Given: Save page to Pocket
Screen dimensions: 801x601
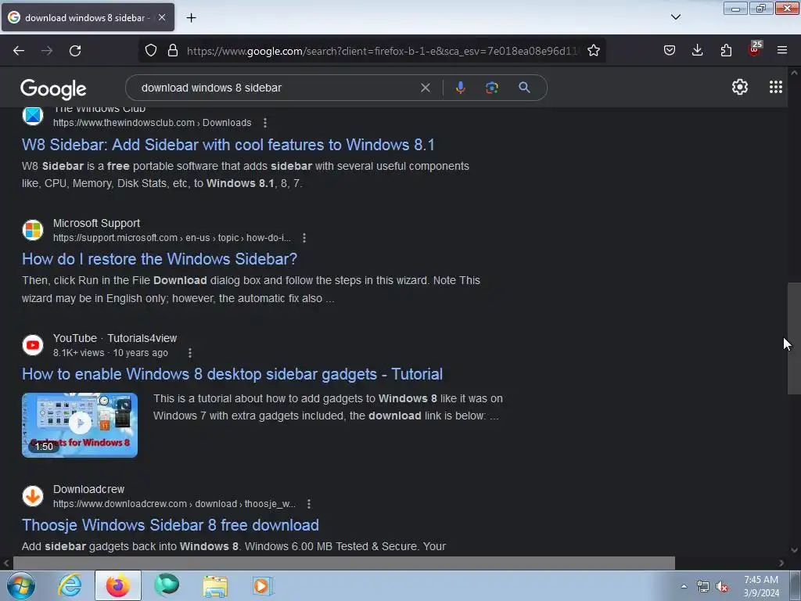Looking at the screenshot, I should [670, 50].
